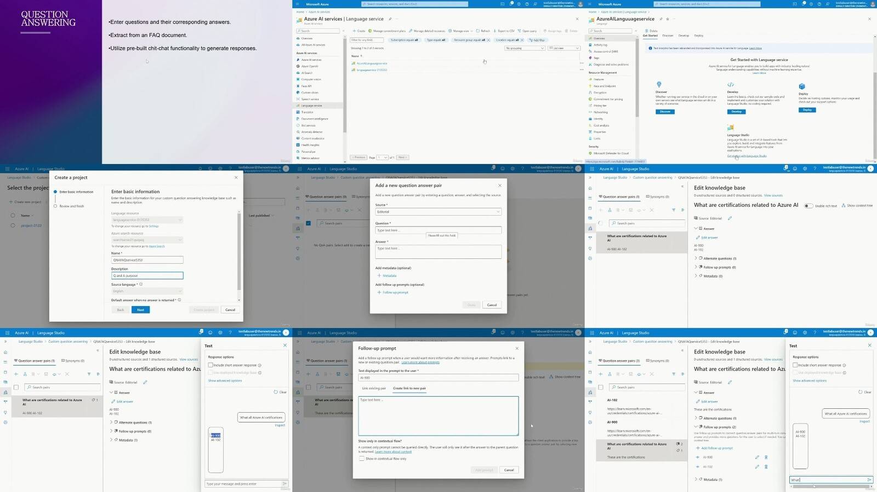
Task: Switch to Link existing pair tab
Action: [x=374, y=389]
